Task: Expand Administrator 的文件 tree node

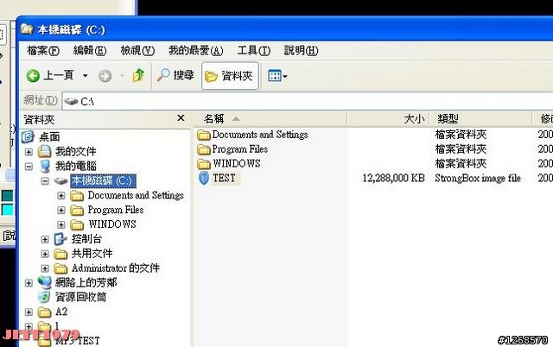Action: pyautogui.click(x=45, y=268)
